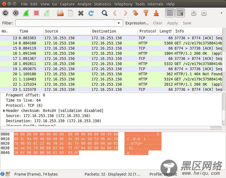
Task: Open the Go menu
Action: 55,4
